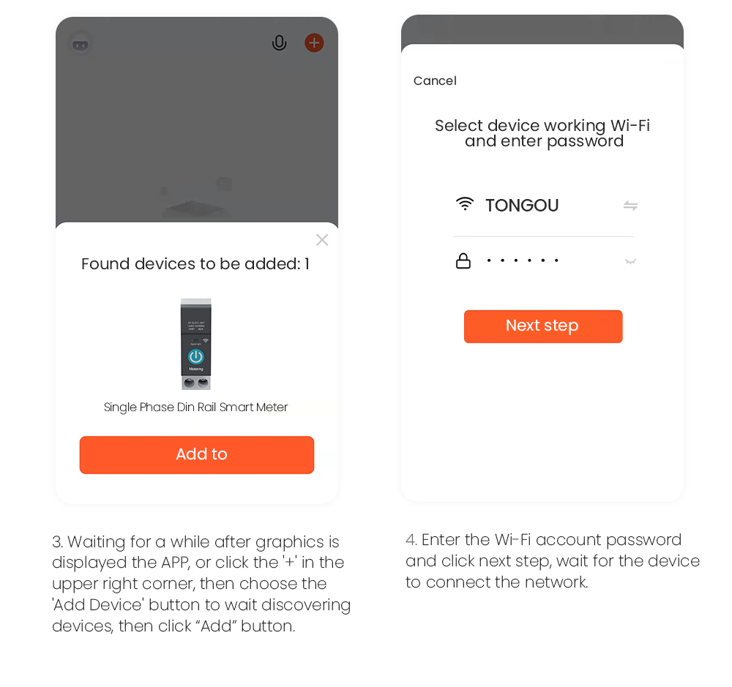This screenshot has width=732, height=687.
Task: Close the found devices popup
Action: tap(322, 240)
